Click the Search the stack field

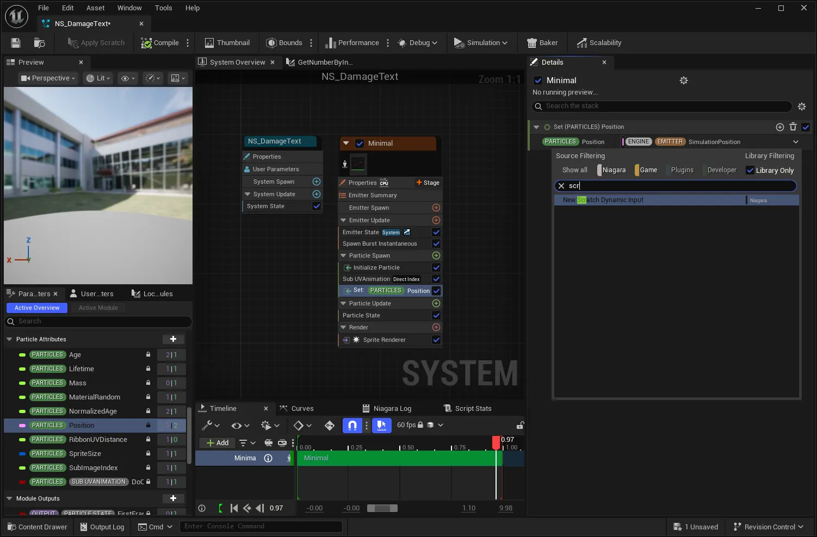tap(662, 106)
